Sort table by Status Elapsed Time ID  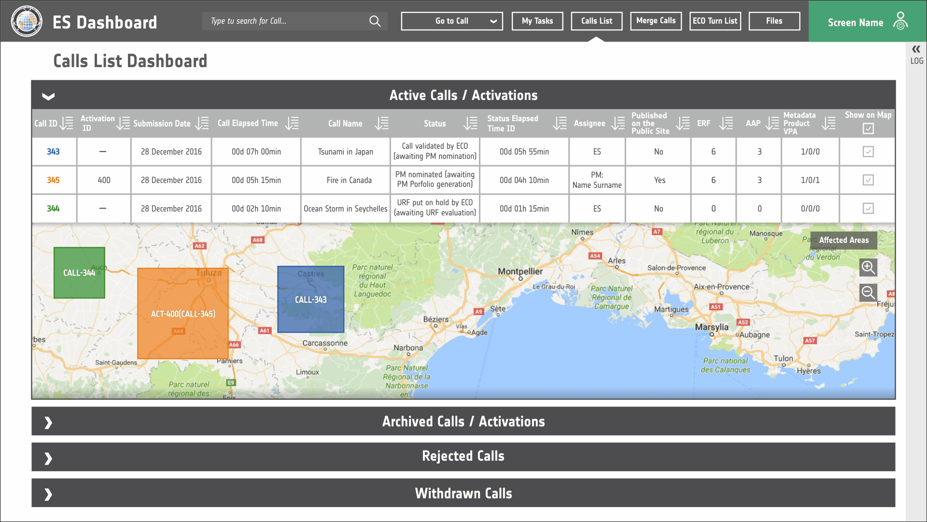point(560,123)
